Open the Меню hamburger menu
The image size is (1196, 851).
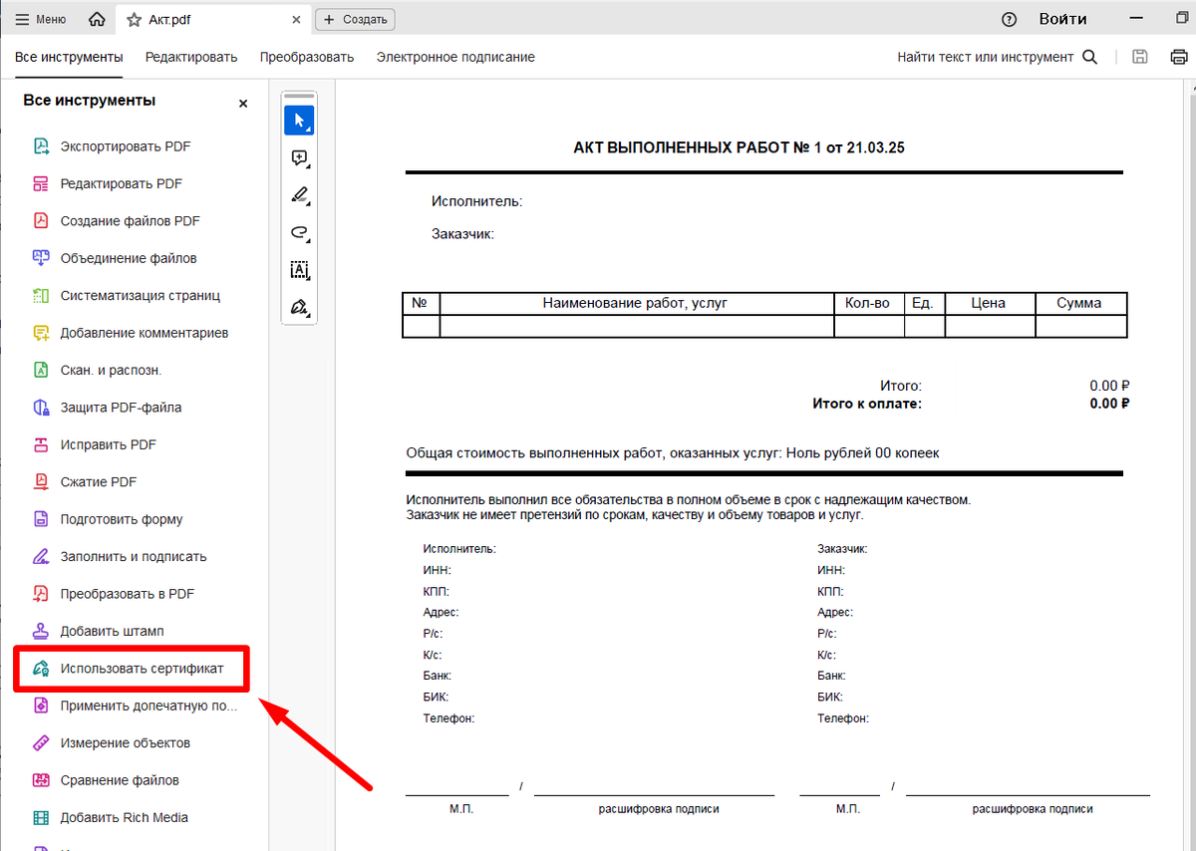(x=41, y=19)
